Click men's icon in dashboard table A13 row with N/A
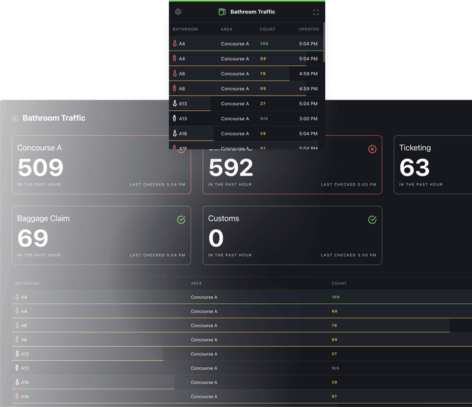The height and width of the screenshot is (407, 472). (x=17, y=368)
